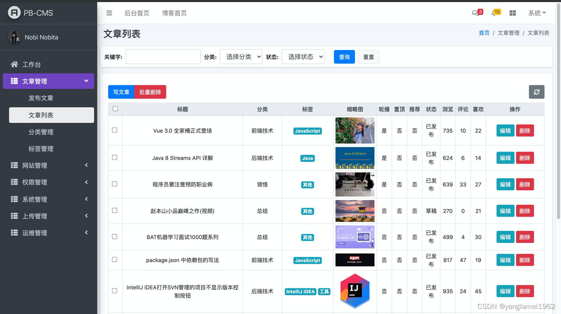561x314 pixels.
Task: Click the list icon beside 文章管理
Action: click(x=14, y=81)
